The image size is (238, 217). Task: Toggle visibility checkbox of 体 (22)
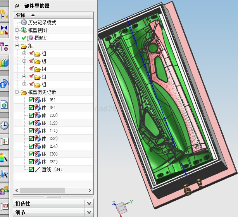pos(31,138)
